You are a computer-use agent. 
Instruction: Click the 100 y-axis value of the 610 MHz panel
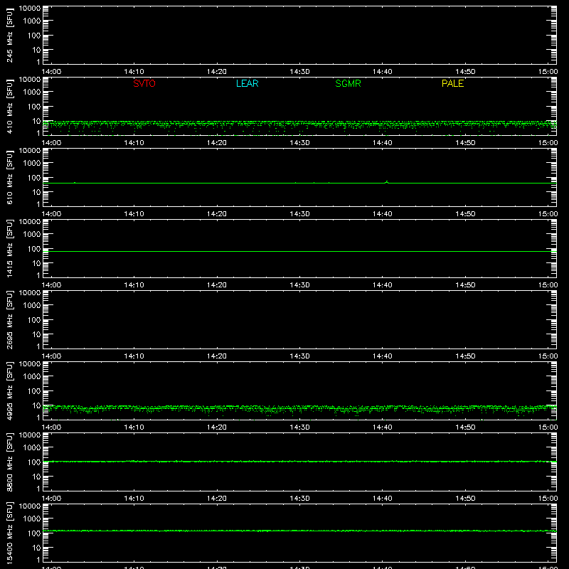34,178
